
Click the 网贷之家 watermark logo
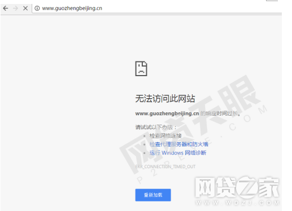click(237, 187)
